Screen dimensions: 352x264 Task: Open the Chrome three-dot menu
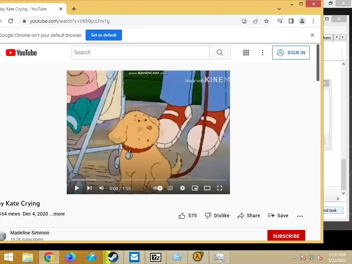pos(313,21)
